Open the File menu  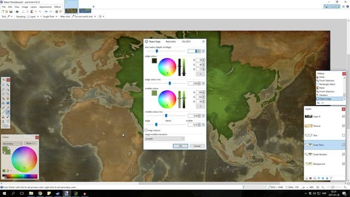(4, 7)
